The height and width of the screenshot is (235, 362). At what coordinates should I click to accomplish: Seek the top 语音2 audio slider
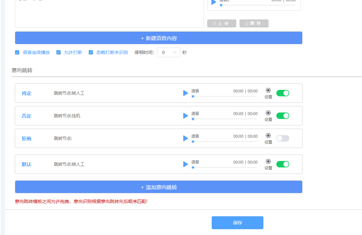[x=257, y=5]
